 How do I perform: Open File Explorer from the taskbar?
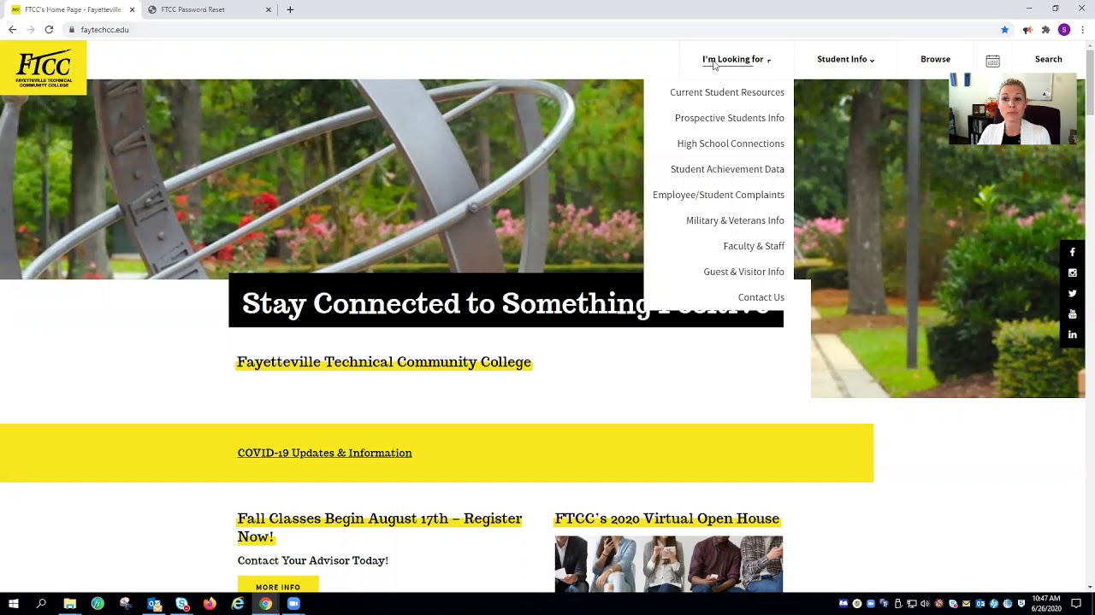(70, 604)
